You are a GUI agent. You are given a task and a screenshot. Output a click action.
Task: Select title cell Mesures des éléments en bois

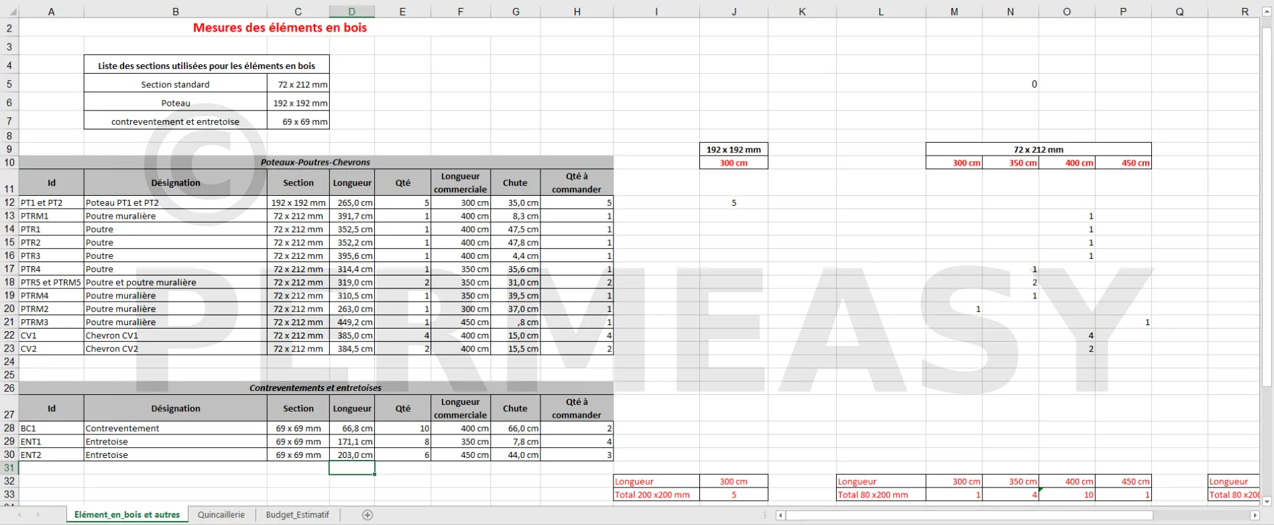point(280,27)
